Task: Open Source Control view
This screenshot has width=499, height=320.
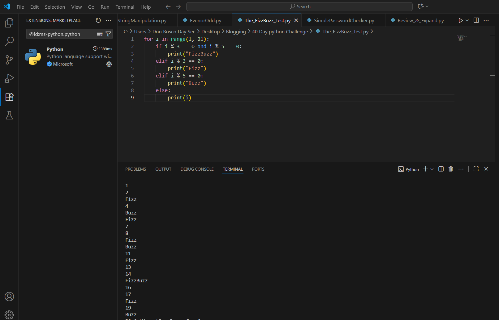Action: [9, 60]
